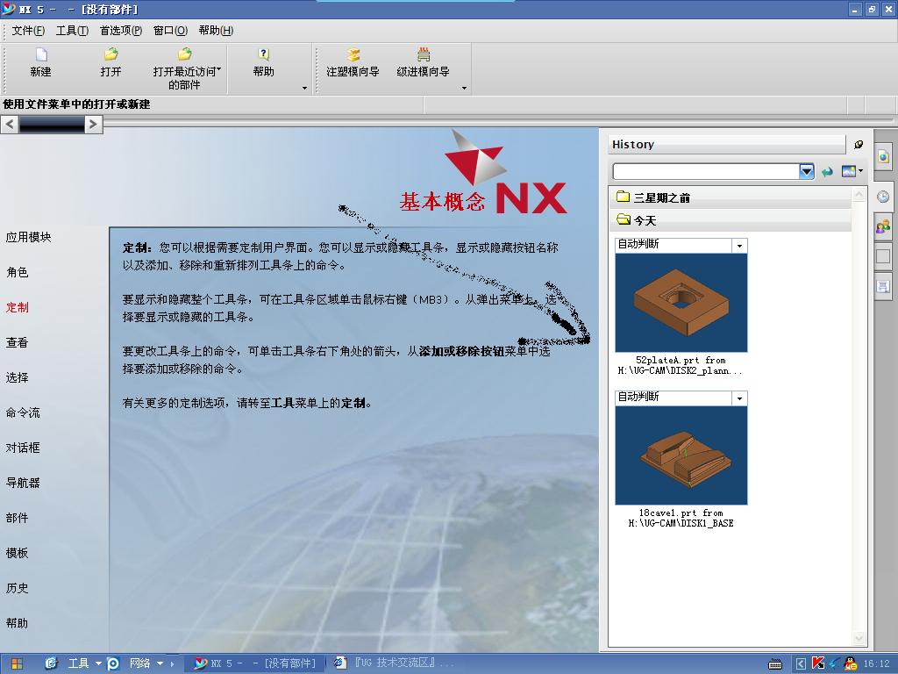Select the History clock tab icon
898x674 pixels.
click(x=883, y=197)
